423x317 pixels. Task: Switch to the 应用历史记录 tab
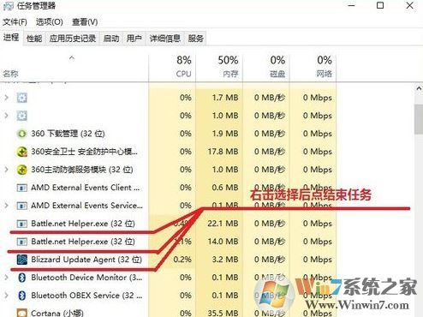(x=73, y=39)
